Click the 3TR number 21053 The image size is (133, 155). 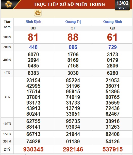tap(112, 80)
